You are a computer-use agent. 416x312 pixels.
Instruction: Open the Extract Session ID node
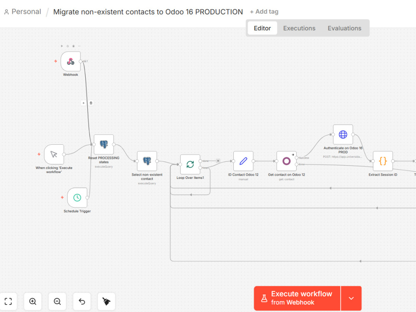coord(383,161)
